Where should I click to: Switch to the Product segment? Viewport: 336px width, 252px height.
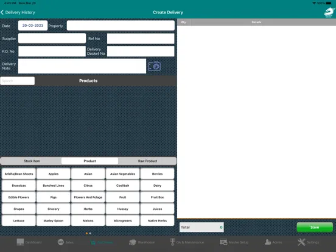(89, 161)
